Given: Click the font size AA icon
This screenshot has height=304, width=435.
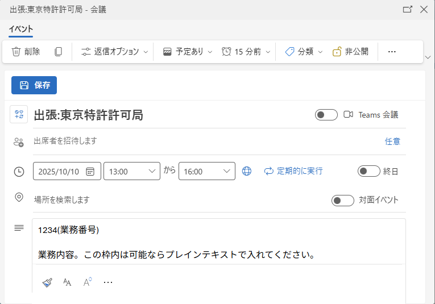Looking at the screenshot, I should (x=67, y=282).
